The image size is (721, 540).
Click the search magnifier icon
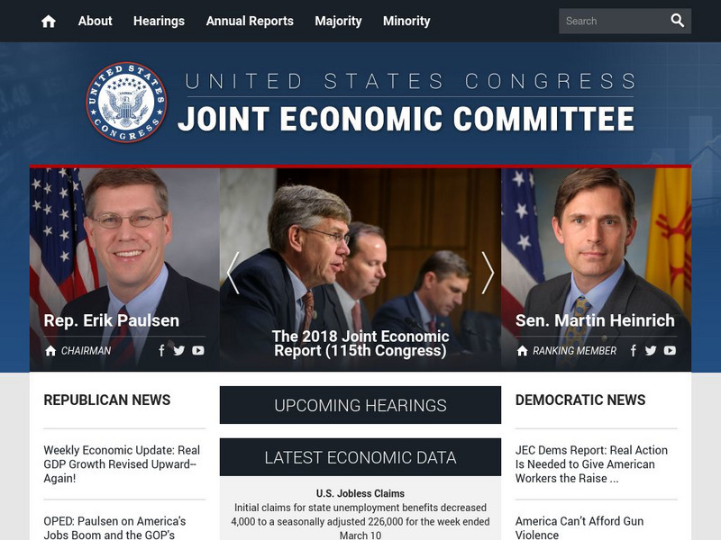pos(678,21)
